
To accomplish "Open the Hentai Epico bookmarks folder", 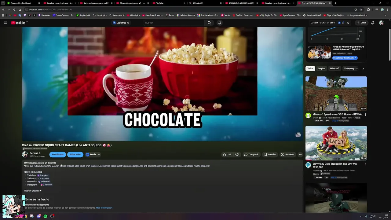I will click(x=100, y=15).
